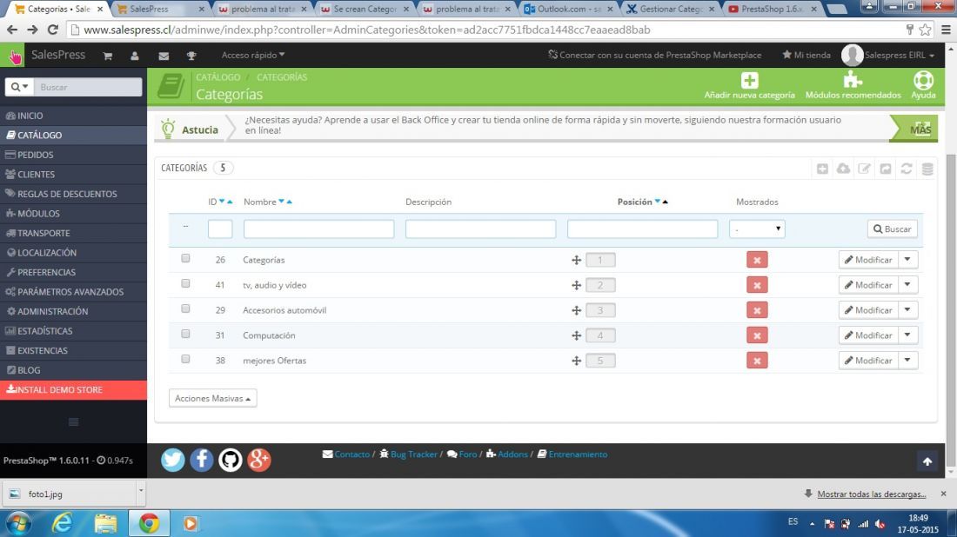Screen dimensions: 957x537
Task: Open the MÓDULOS menu item
Action: [73, 214]
